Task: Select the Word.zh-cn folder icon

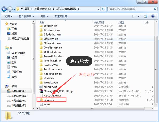Action: [x=41, y=82]
